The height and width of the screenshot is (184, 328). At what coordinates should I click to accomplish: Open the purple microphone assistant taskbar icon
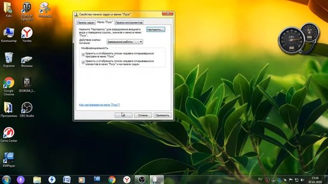(x=20, y=179)
